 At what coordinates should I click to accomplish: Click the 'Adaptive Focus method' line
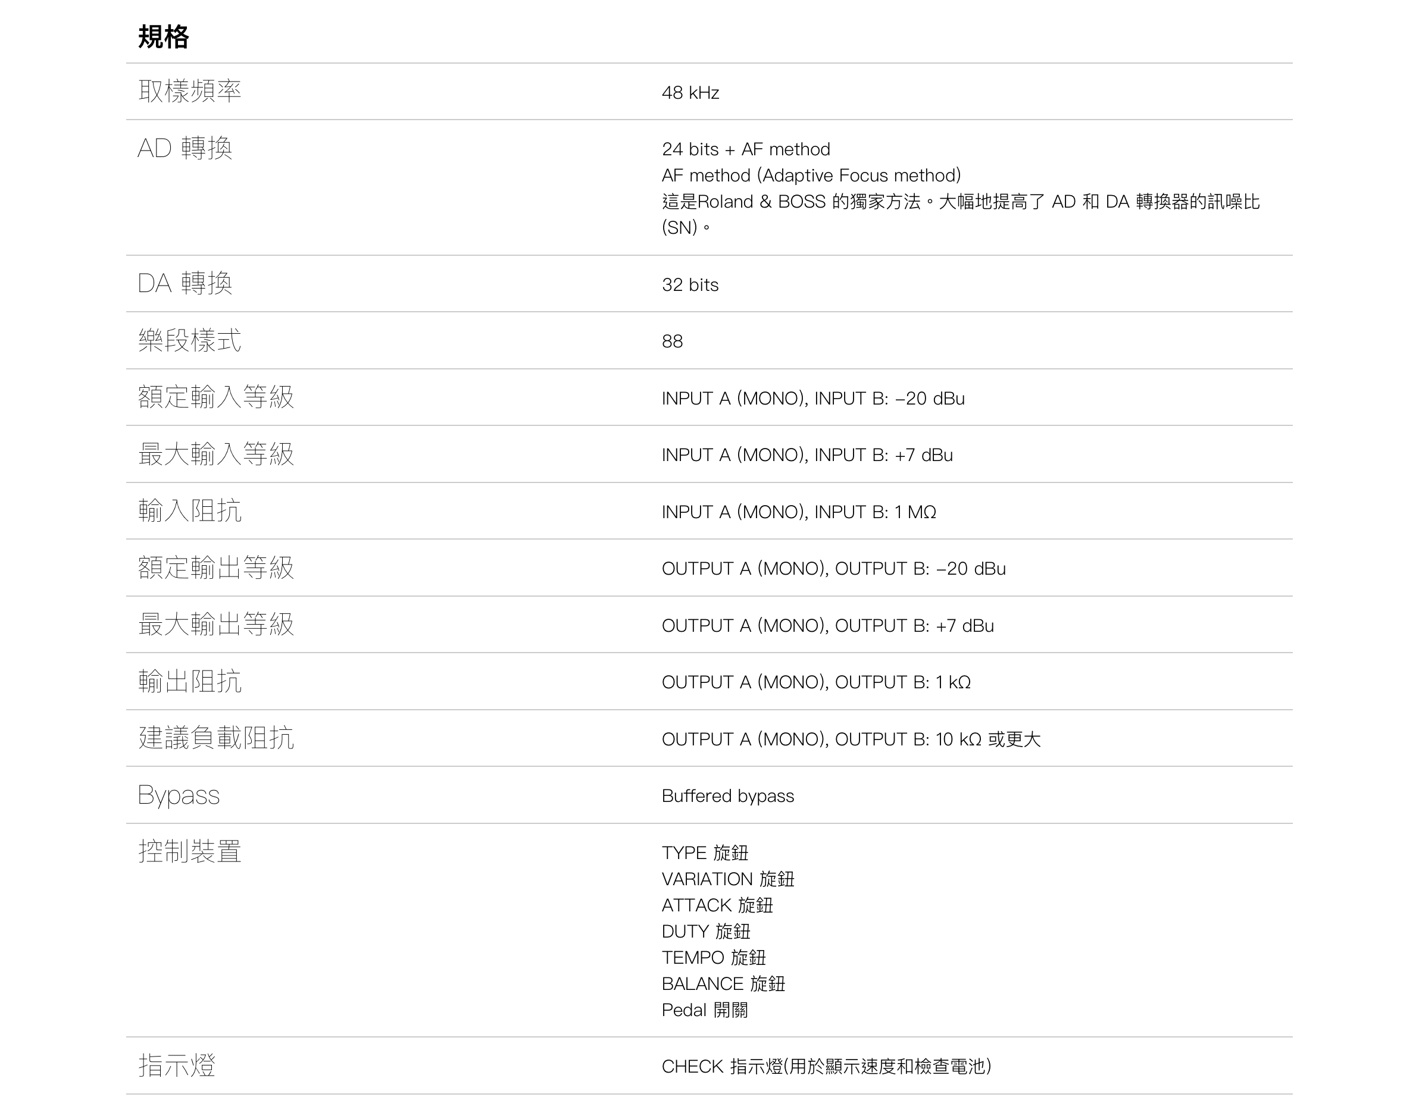coord(811,175)
